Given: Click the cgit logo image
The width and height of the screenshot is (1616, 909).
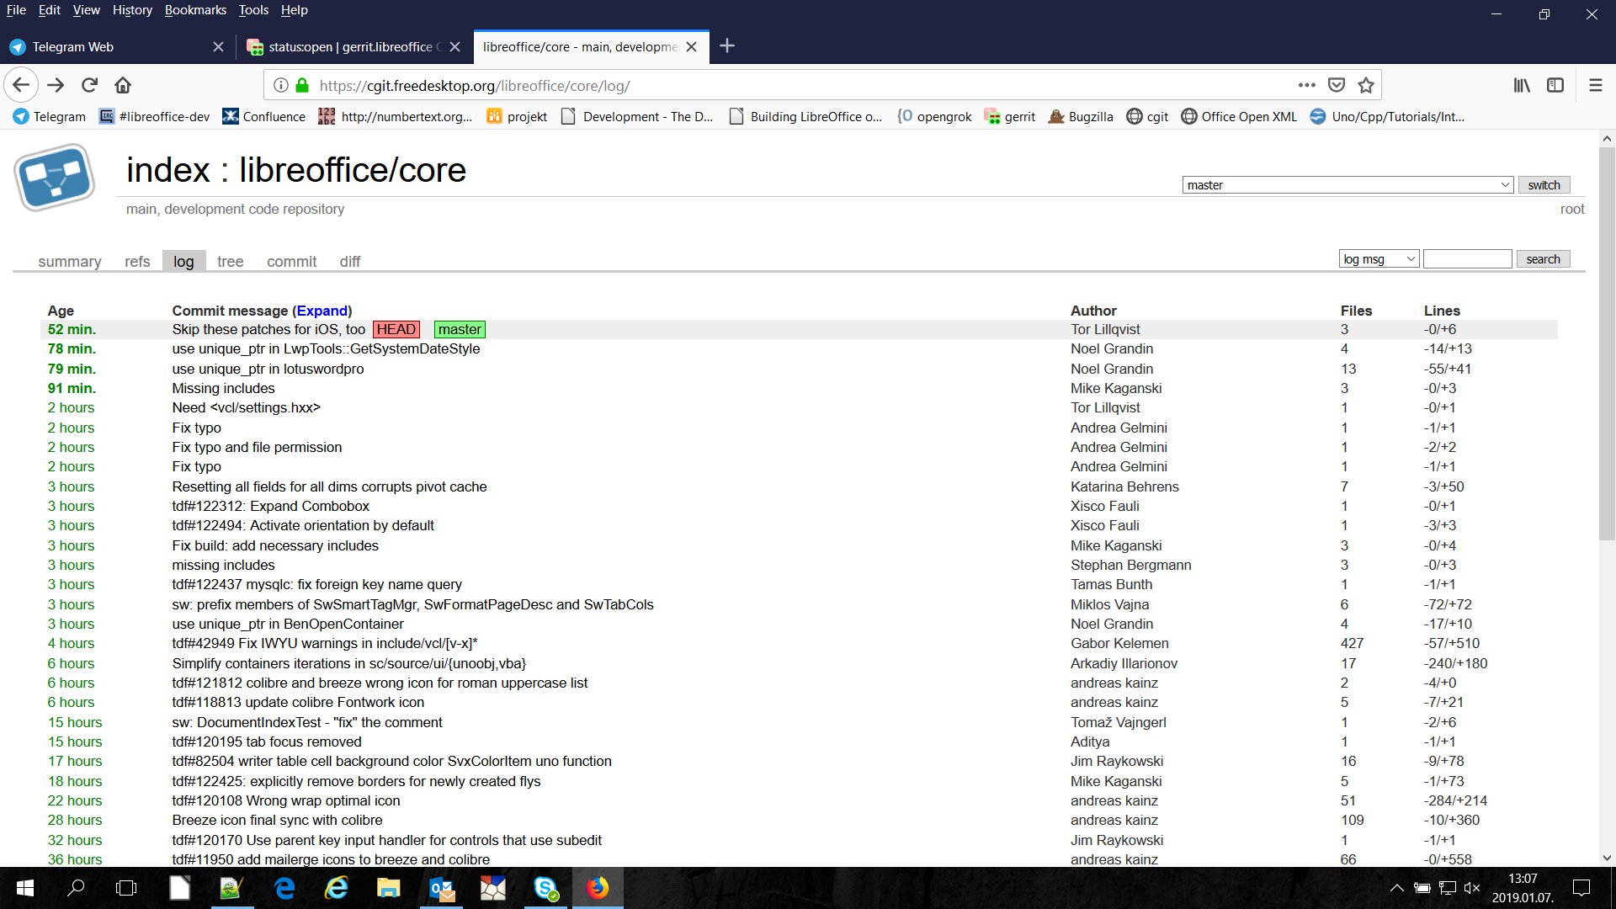Looking at the screenshot, I should [x=55, y=178].
